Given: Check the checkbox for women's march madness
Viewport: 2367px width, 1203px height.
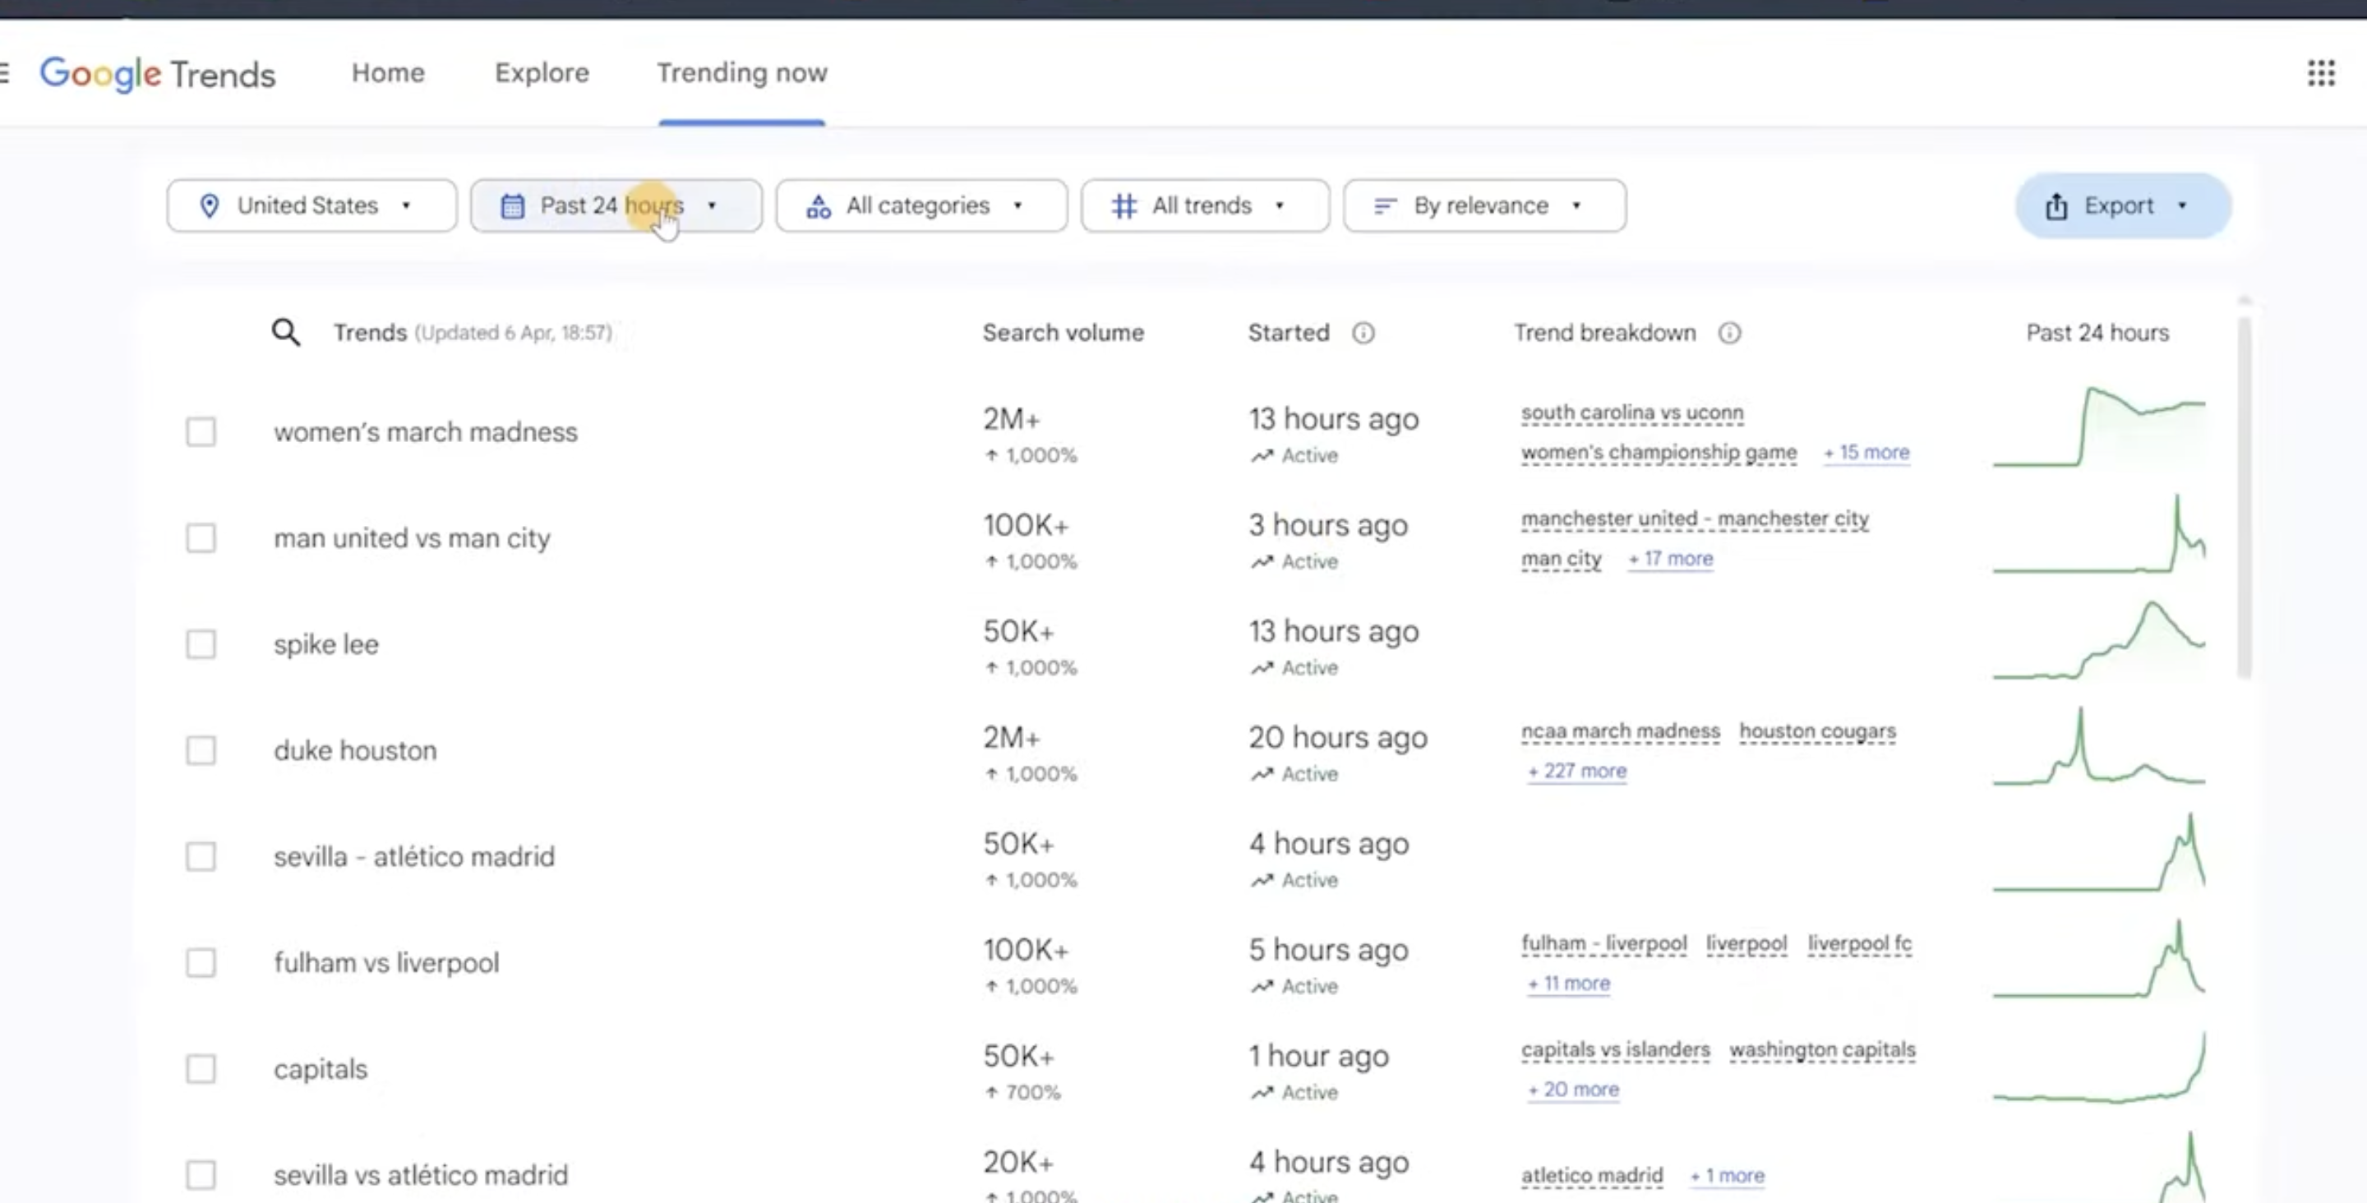Looking at the screenshot, I should (201, 431).
